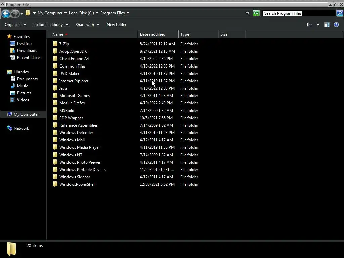Click the Reference Assemblies folder icon
344x258 pixels.
tap(55, 125)
